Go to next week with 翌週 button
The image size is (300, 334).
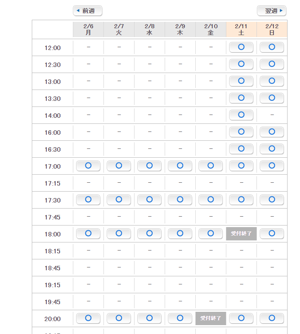pos(271,10)
